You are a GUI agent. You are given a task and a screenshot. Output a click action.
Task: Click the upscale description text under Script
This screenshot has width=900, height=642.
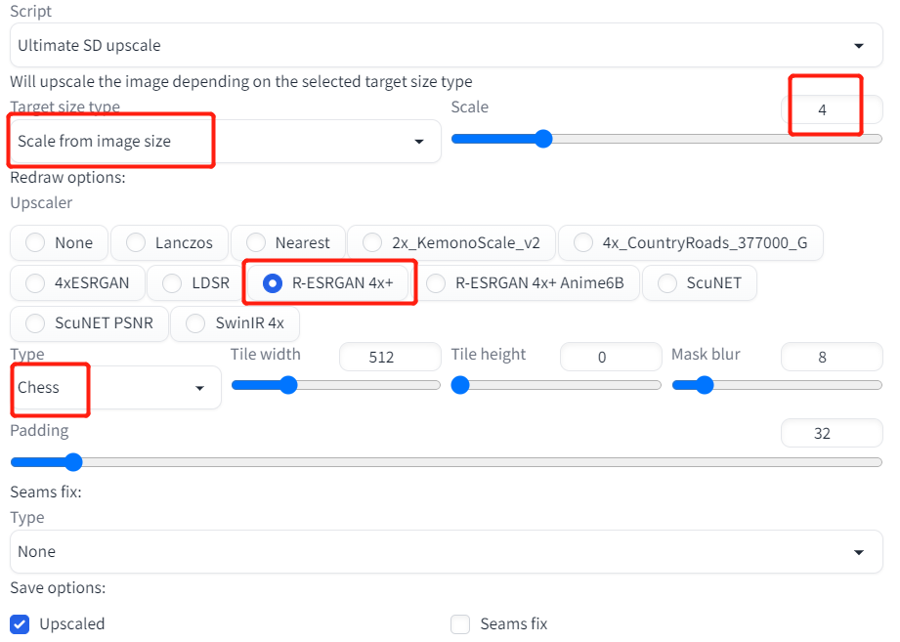pyautogui.click(x=241, y=81)
